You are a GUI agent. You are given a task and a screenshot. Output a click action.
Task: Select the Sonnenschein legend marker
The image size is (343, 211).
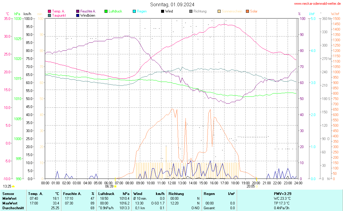pos(219,11)
